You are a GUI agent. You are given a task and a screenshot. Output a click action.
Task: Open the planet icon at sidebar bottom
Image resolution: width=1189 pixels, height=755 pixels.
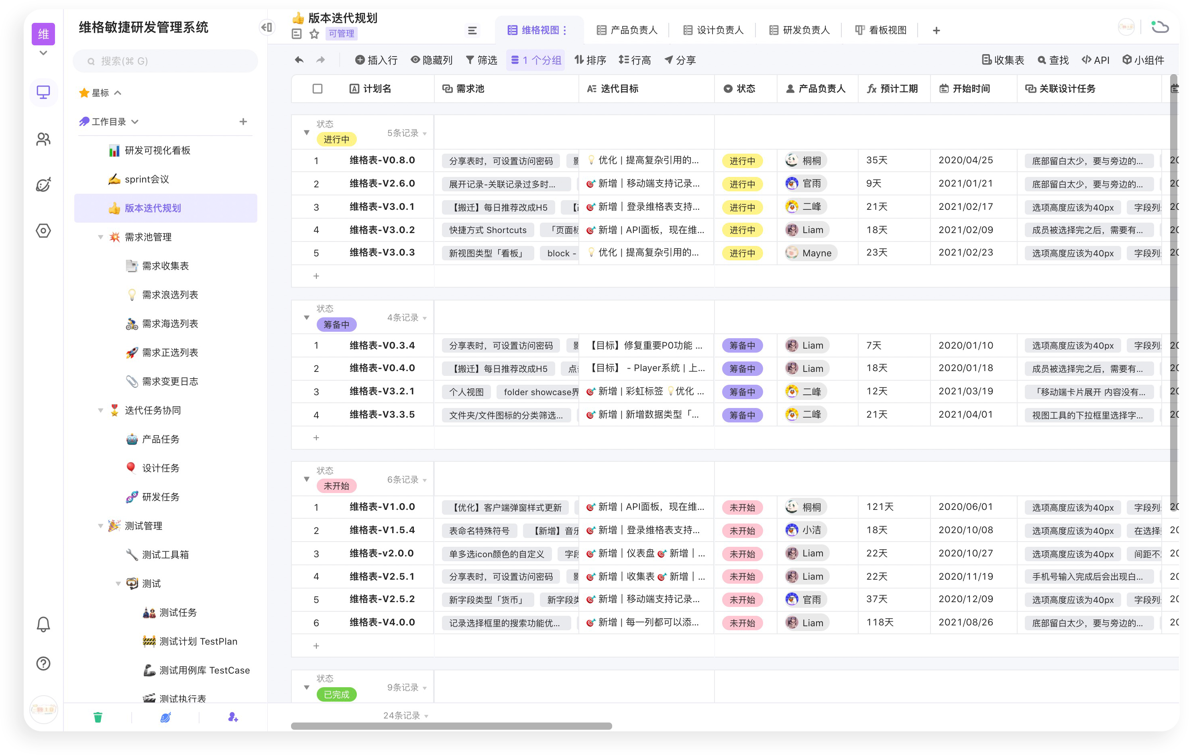click(x=165, y=717)
